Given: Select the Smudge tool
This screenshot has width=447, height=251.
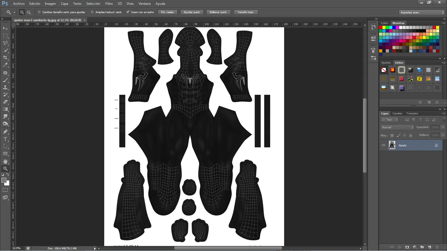Looking at the screenshot, I should (5, 116).
